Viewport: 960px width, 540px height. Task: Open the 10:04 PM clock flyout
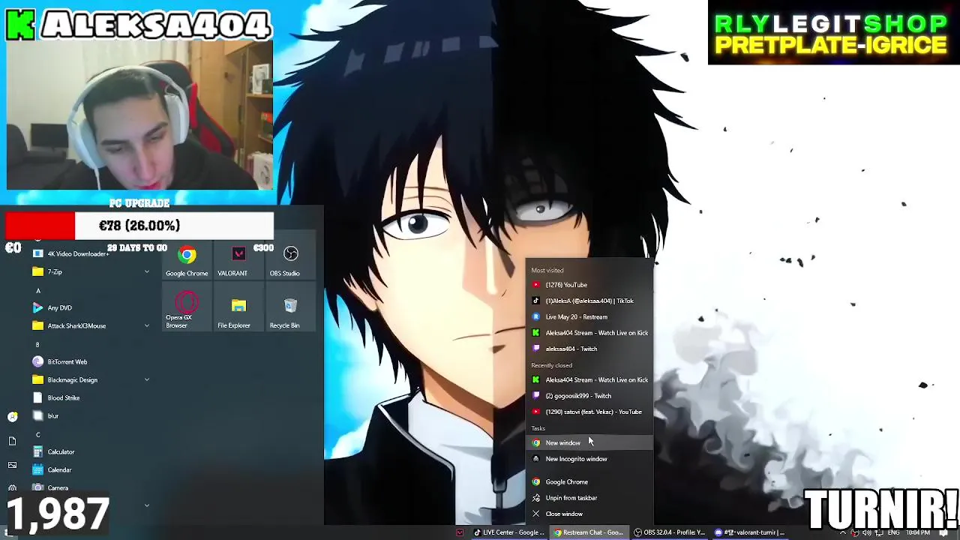point(918,532)
